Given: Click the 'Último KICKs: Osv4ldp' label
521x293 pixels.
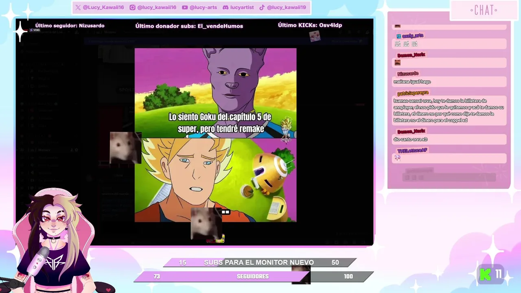Looking at the screenshot, I should (x=310, y=25).
